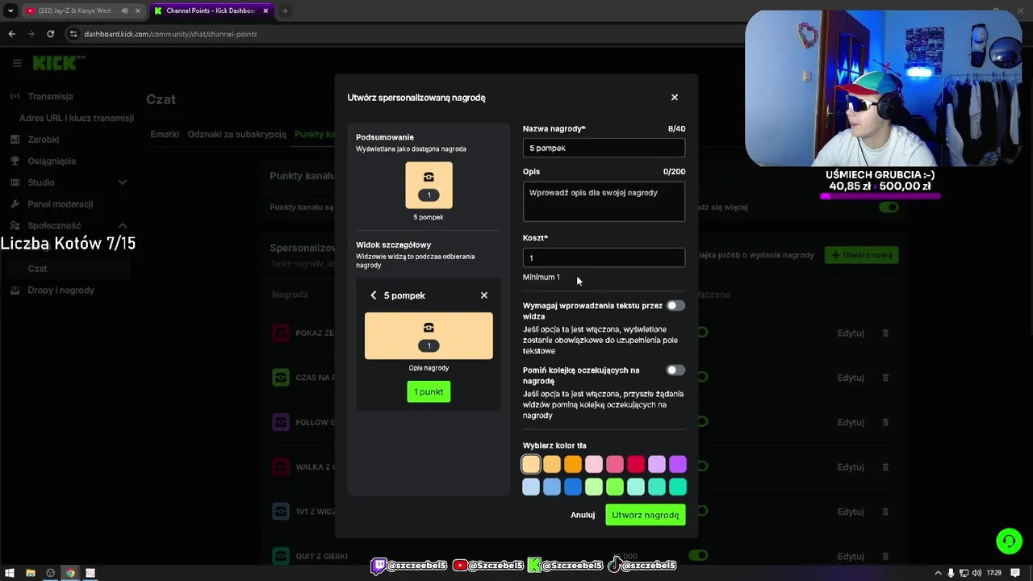Delete the QUIT Z CIERKI reward with trash icon
This screenshot has width=1033, height=581.
(x=885, y=556)
